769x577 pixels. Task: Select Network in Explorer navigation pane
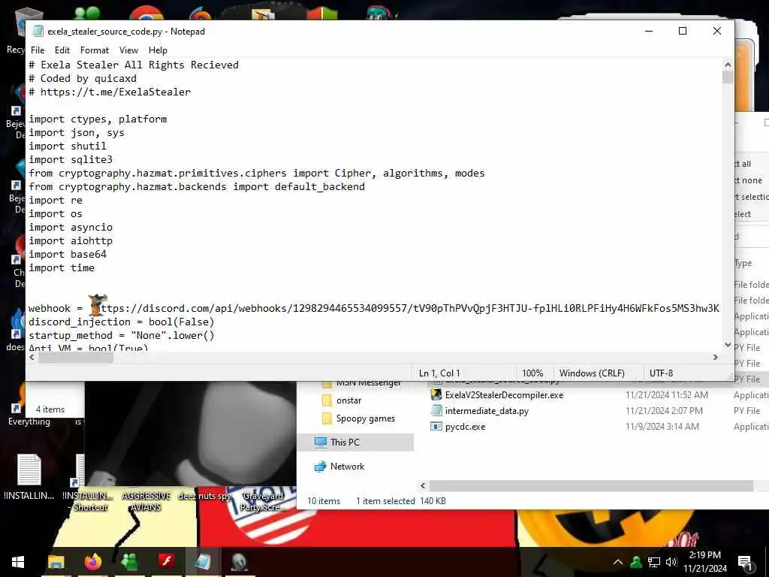point(347,466)
